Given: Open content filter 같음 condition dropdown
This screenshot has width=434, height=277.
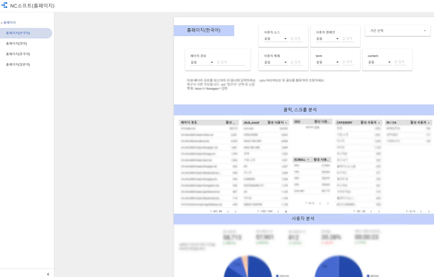Looking at the screenshot, I should pyautogui.click(x=379, y=62).
